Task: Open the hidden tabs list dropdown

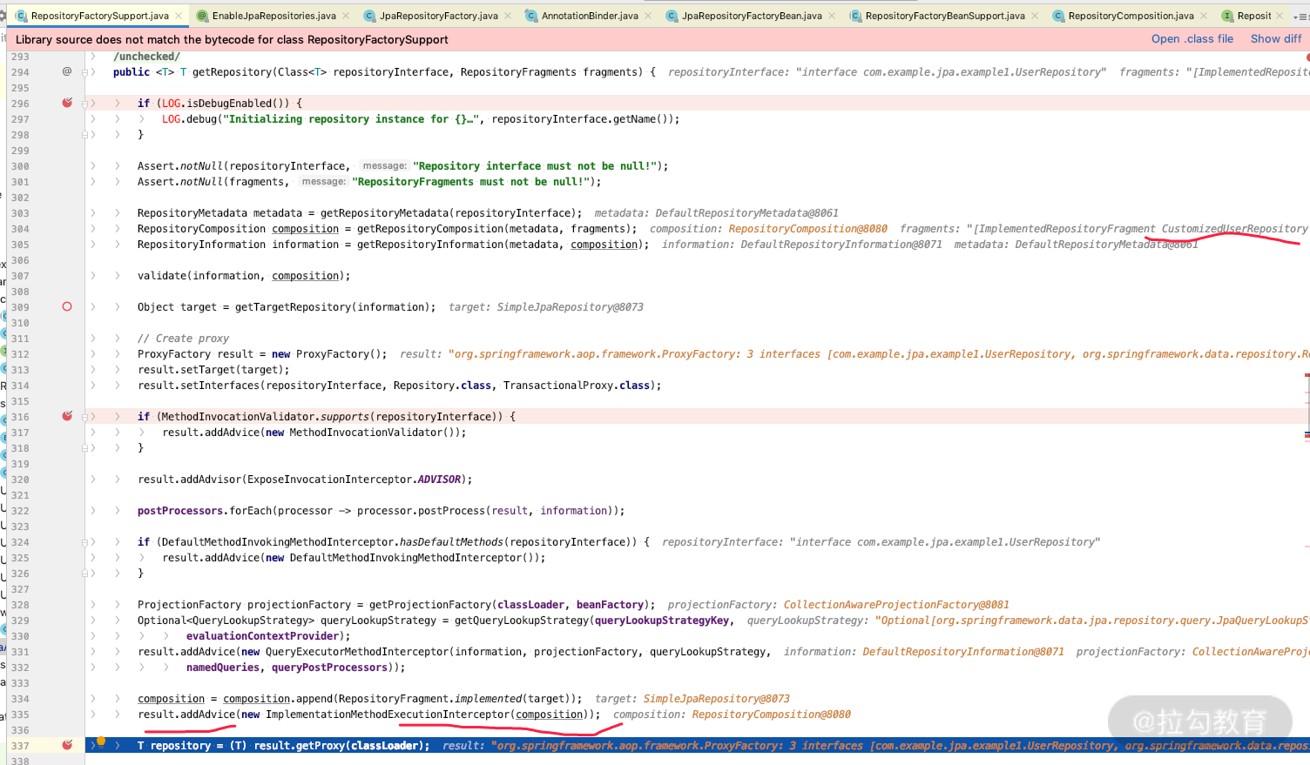Action: point(1300,17)
